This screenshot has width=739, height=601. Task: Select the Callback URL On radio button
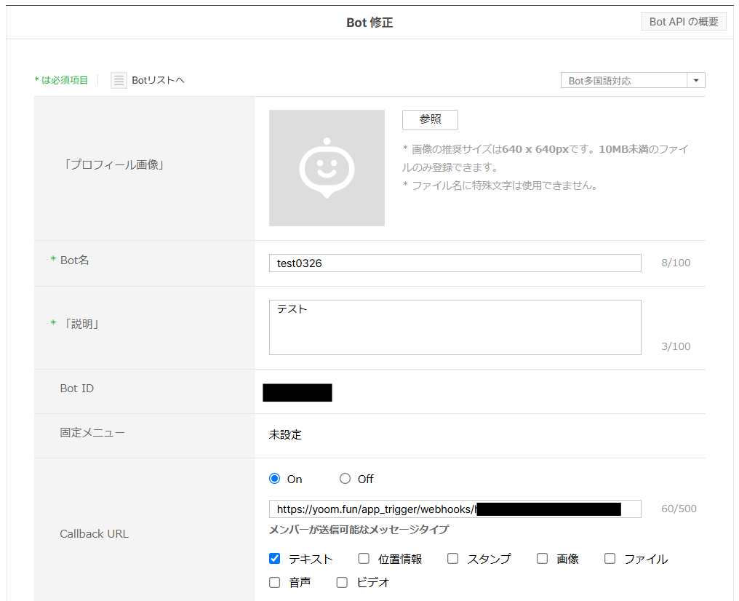(x=274, y=479)
